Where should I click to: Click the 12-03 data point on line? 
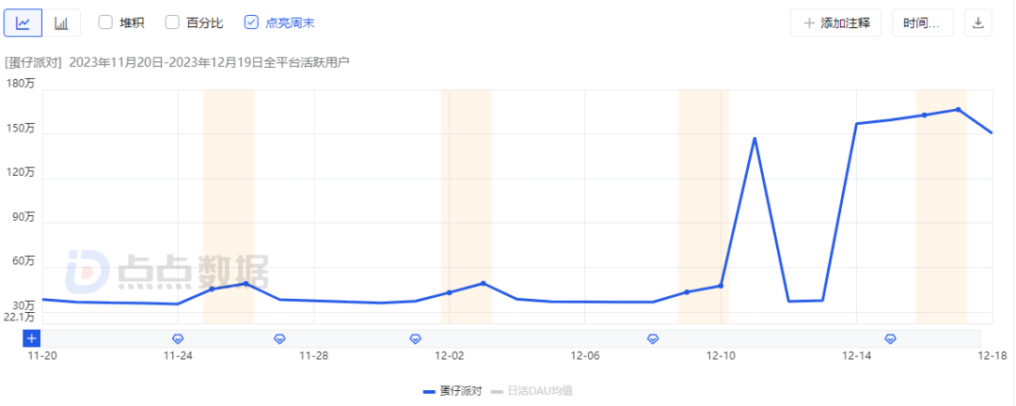click(x=483, y=283)
